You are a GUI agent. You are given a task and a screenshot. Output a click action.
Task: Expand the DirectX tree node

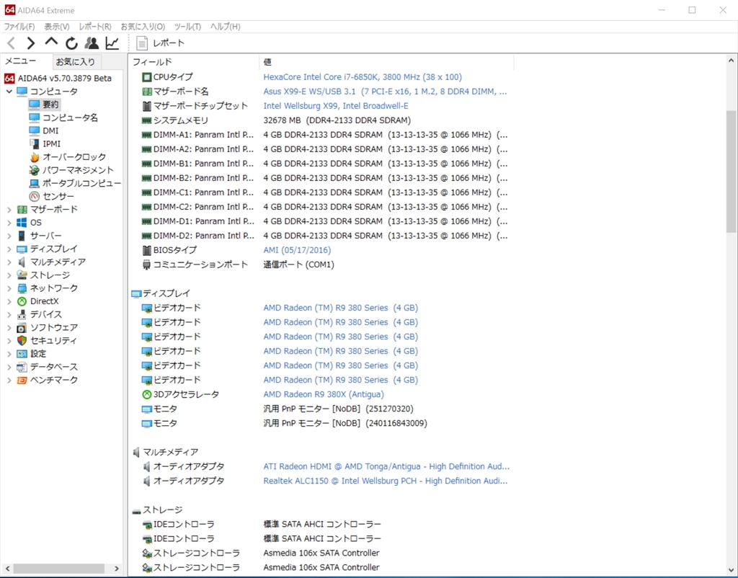[x=9, y=301]
